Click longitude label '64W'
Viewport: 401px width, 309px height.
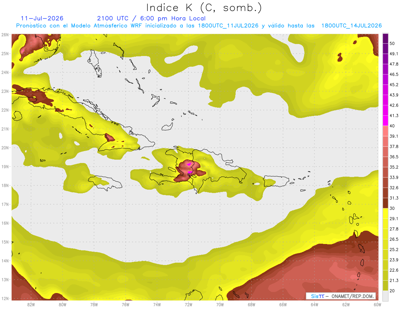point(314,305)
